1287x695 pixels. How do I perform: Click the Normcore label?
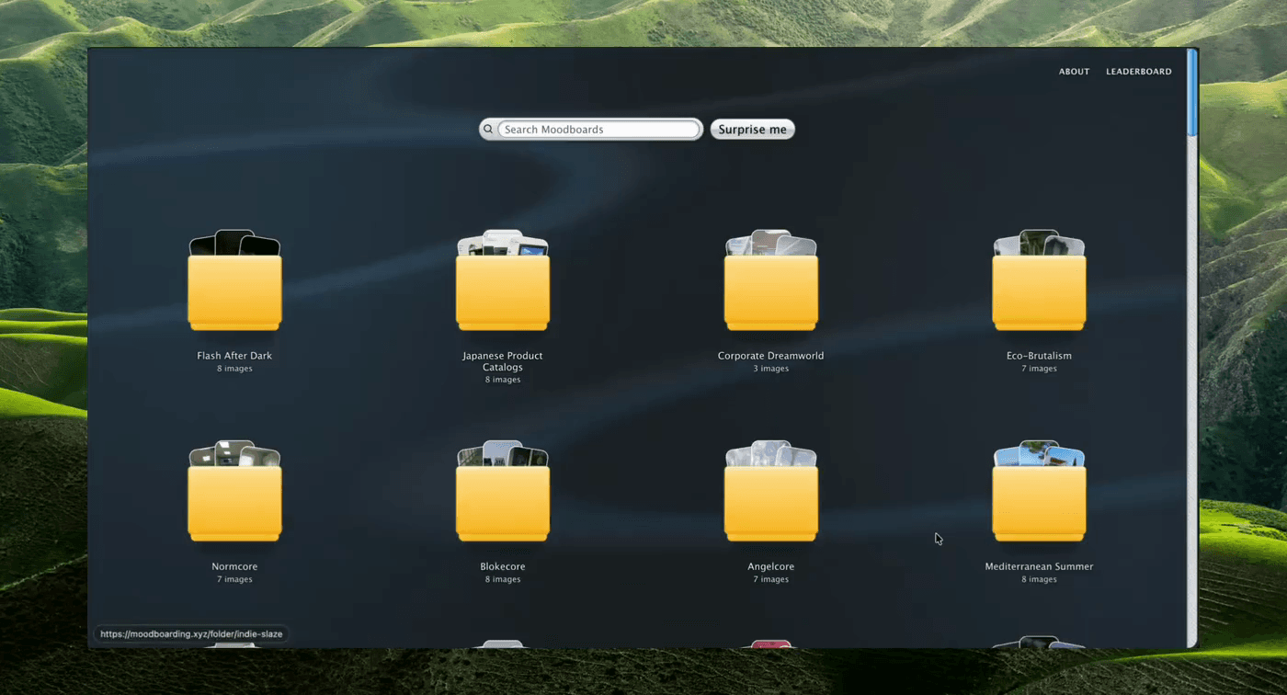(x=234, y=566)
